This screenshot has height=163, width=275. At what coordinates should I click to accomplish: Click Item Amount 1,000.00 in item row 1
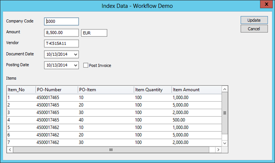coord(181,97)
